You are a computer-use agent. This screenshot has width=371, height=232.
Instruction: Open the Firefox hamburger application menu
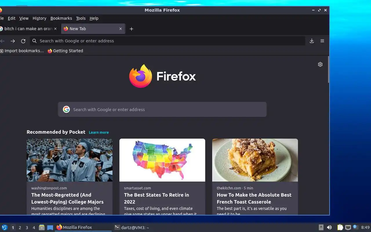(x=322, y=41)
